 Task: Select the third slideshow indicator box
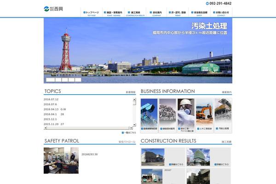(x=65, y=80)
